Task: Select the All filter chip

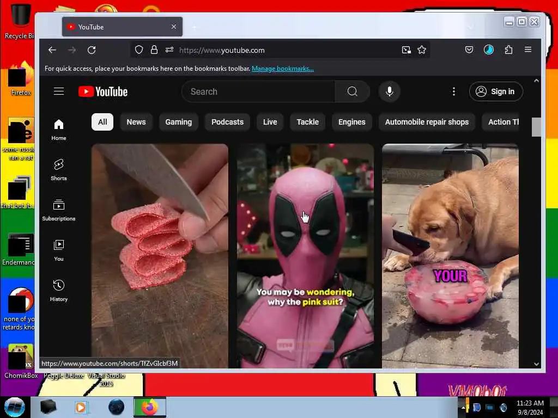Action: point(102,122)
